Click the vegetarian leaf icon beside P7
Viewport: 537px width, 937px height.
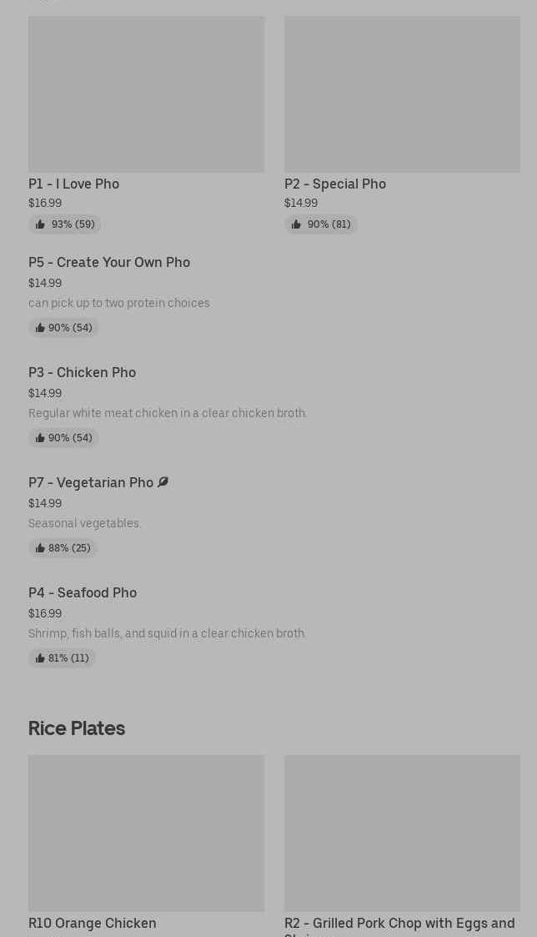pos(163,482)
